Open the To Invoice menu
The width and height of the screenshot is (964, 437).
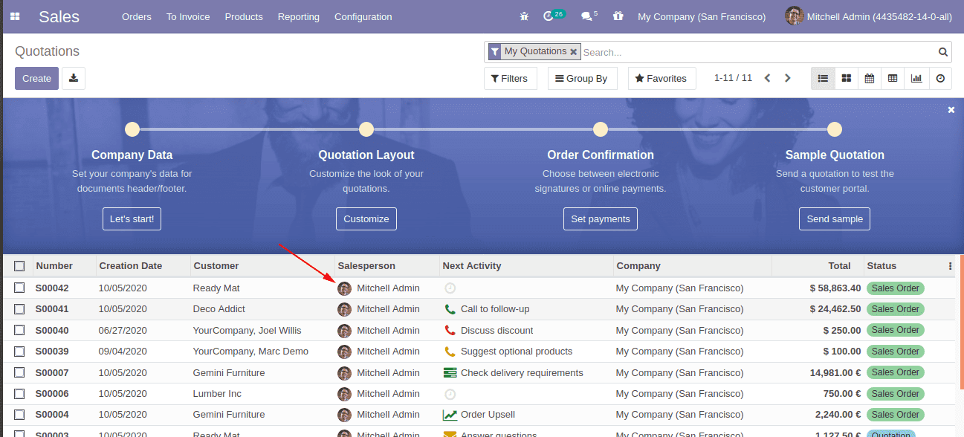click(188, 16)
